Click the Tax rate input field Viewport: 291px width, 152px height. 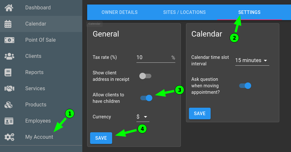tap(156, 57)
